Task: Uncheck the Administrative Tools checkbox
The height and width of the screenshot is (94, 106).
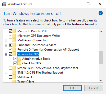Action: (15, 59)
